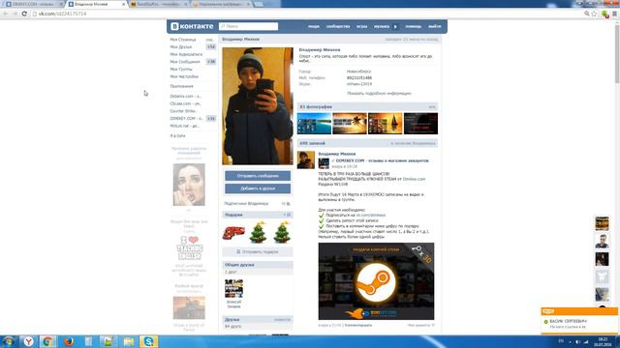The image size is (620, 348).
Task: Click the second Christmas tree gift
Action: click(x=282, y=232)
